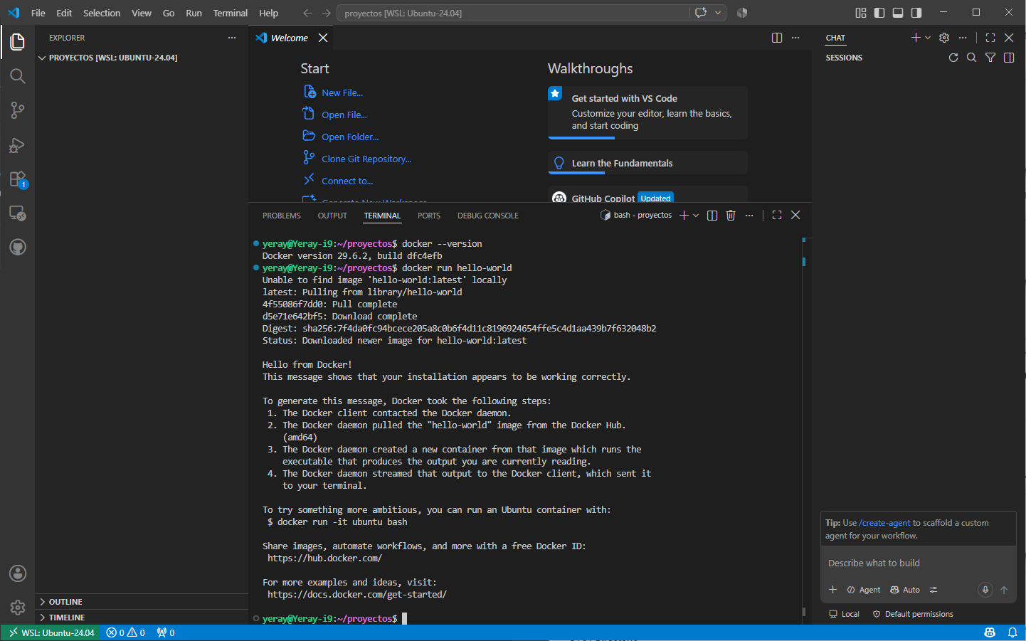1026x641 pixels.
Task: Open the new terminal launch profile dropdown
Action: click(x=696, y=216)
